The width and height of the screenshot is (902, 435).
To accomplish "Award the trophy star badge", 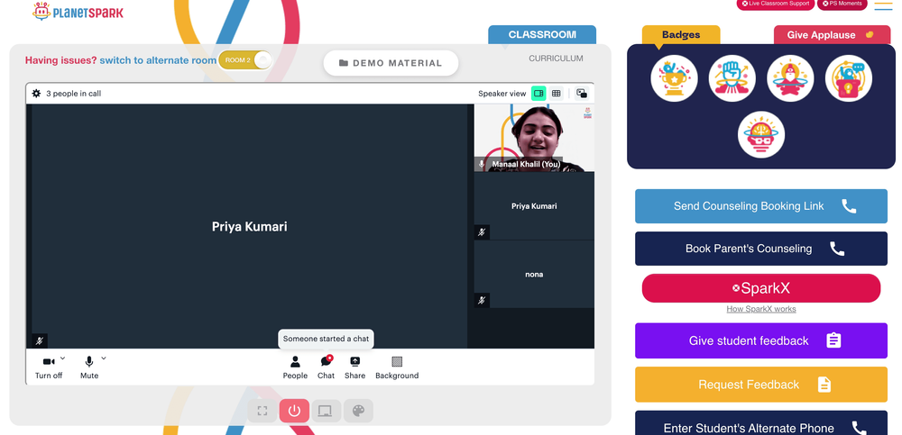I will (x=674, y=78).
